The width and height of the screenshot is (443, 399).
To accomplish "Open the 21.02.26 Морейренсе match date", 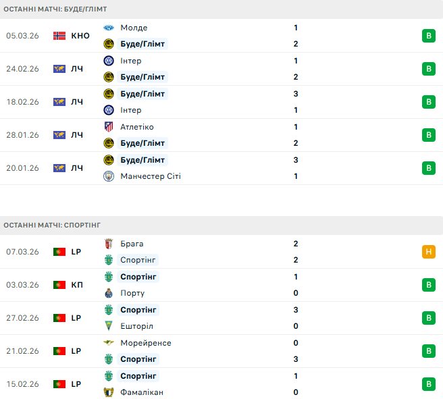I will 22,351.
